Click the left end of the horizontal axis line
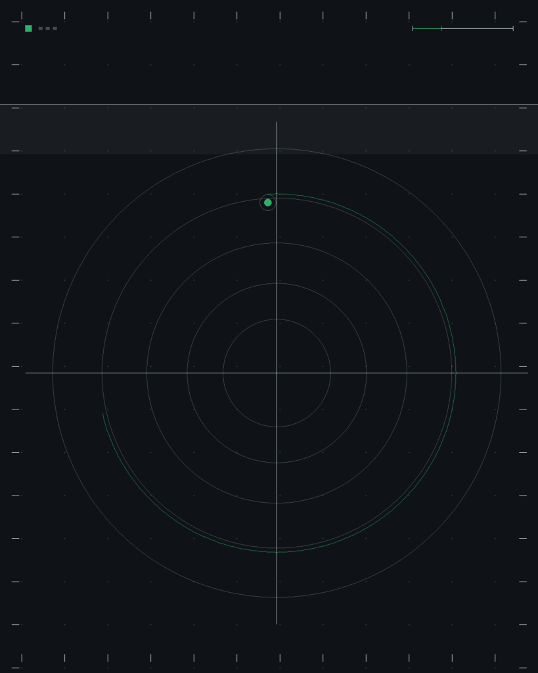 [26, 373]
